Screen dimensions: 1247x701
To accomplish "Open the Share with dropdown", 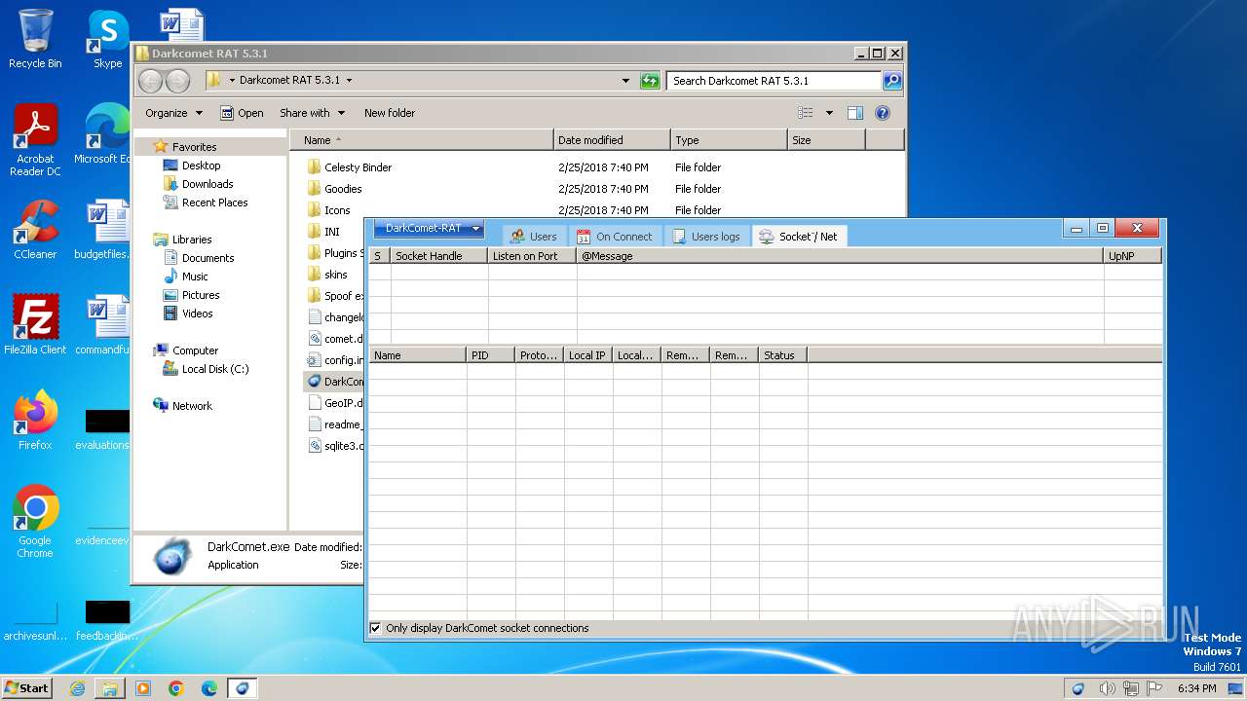I will (312, 113).
